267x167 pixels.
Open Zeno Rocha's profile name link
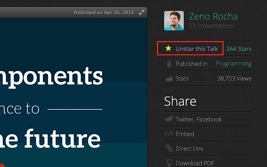tap(213, 17)
